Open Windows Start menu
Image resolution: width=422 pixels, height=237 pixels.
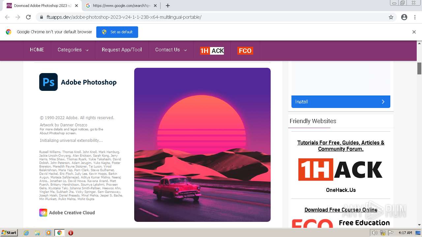[9, 233]
